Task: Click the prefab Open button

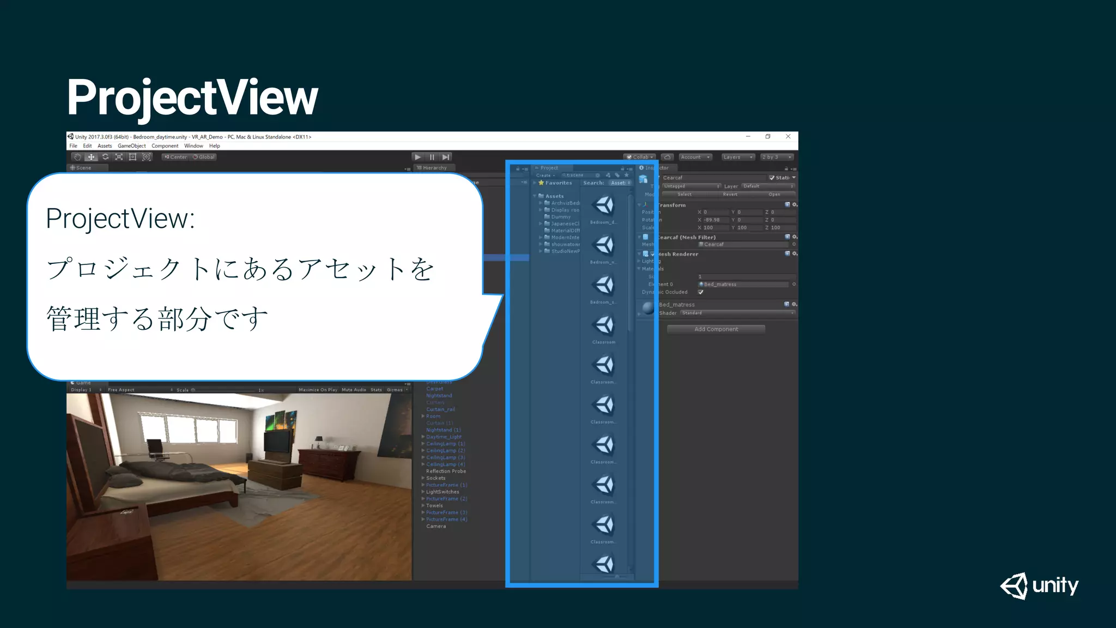Action: (774, 195)
